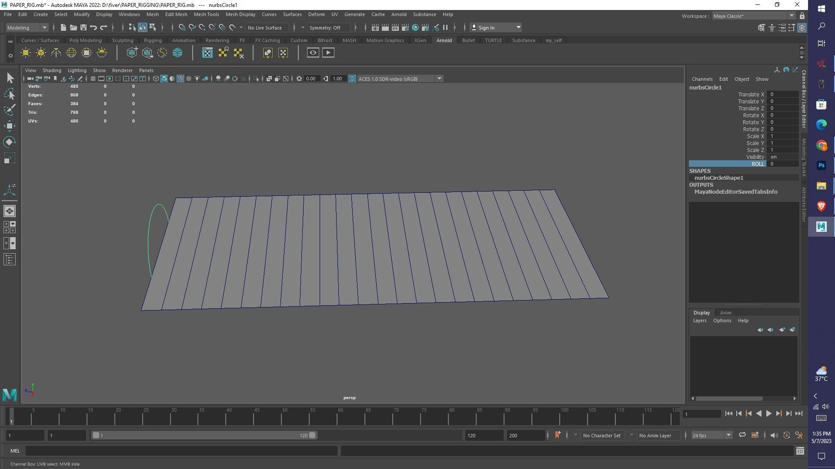Toggle textured display in the viewport toolbar

click(189, 79)
